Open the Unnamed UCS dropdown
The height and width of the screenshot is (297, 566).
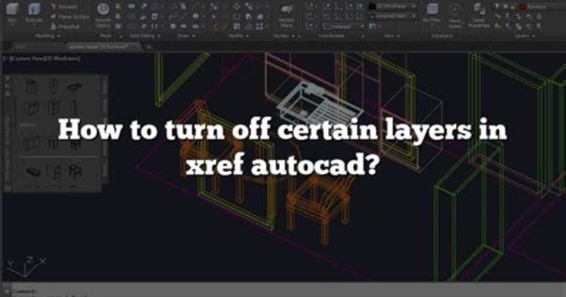(x=343, y=26)
